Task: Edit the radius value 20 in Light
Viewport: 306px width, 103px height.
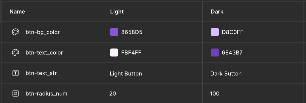Action: [x=113, y=93]
